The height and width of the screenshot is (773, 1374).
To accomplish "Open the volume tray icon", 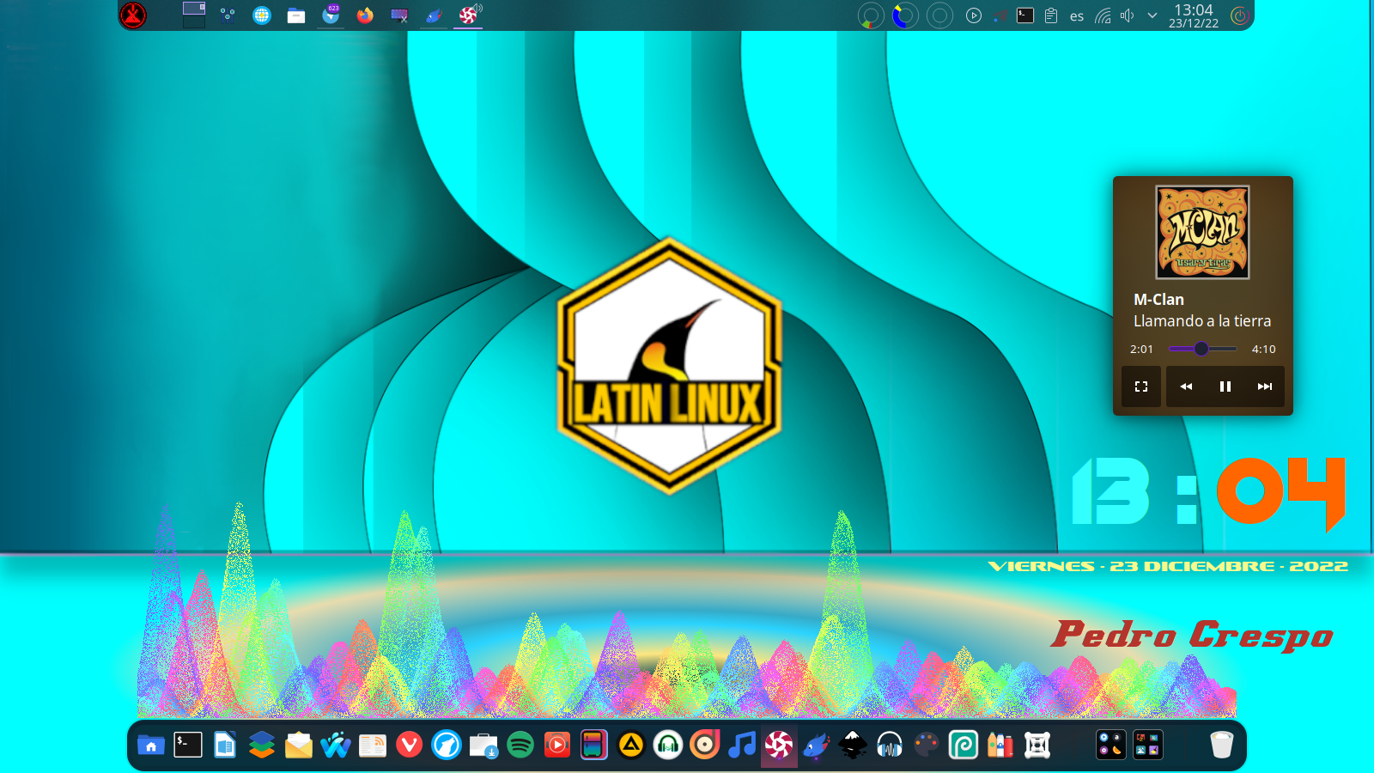I will (1128, 15).
